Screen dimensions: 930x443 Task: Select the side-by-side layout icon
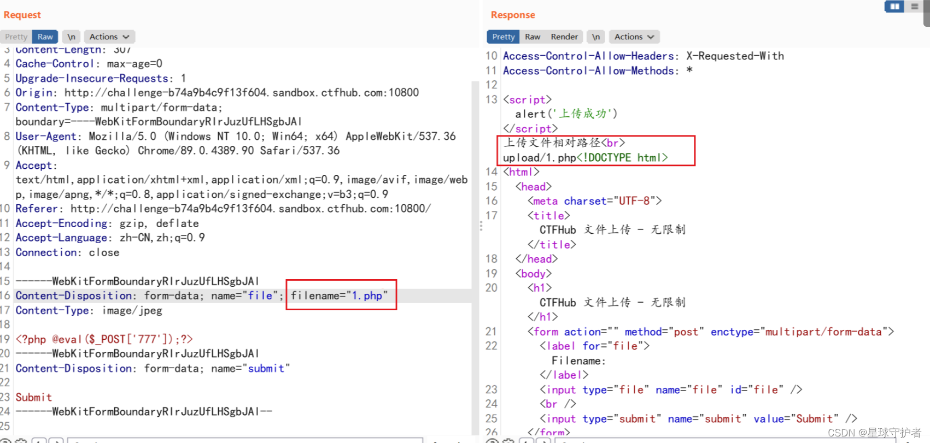click(x=894, y=7)
